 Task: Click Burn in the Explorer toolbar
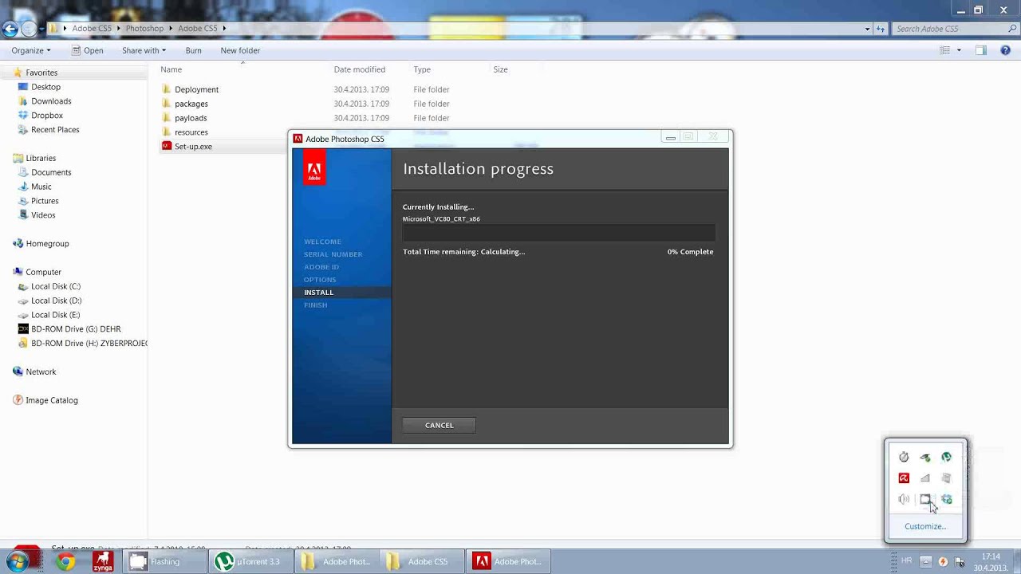tap(193, 50)
